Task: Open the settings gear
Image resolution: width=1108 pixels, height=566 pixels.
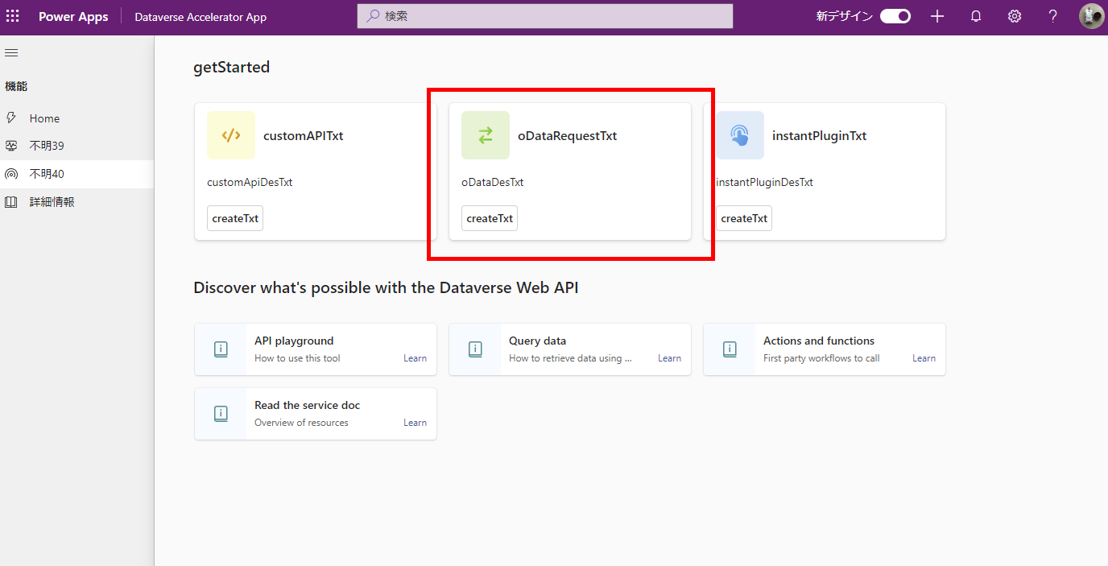Action: [x=1014, y=15]
